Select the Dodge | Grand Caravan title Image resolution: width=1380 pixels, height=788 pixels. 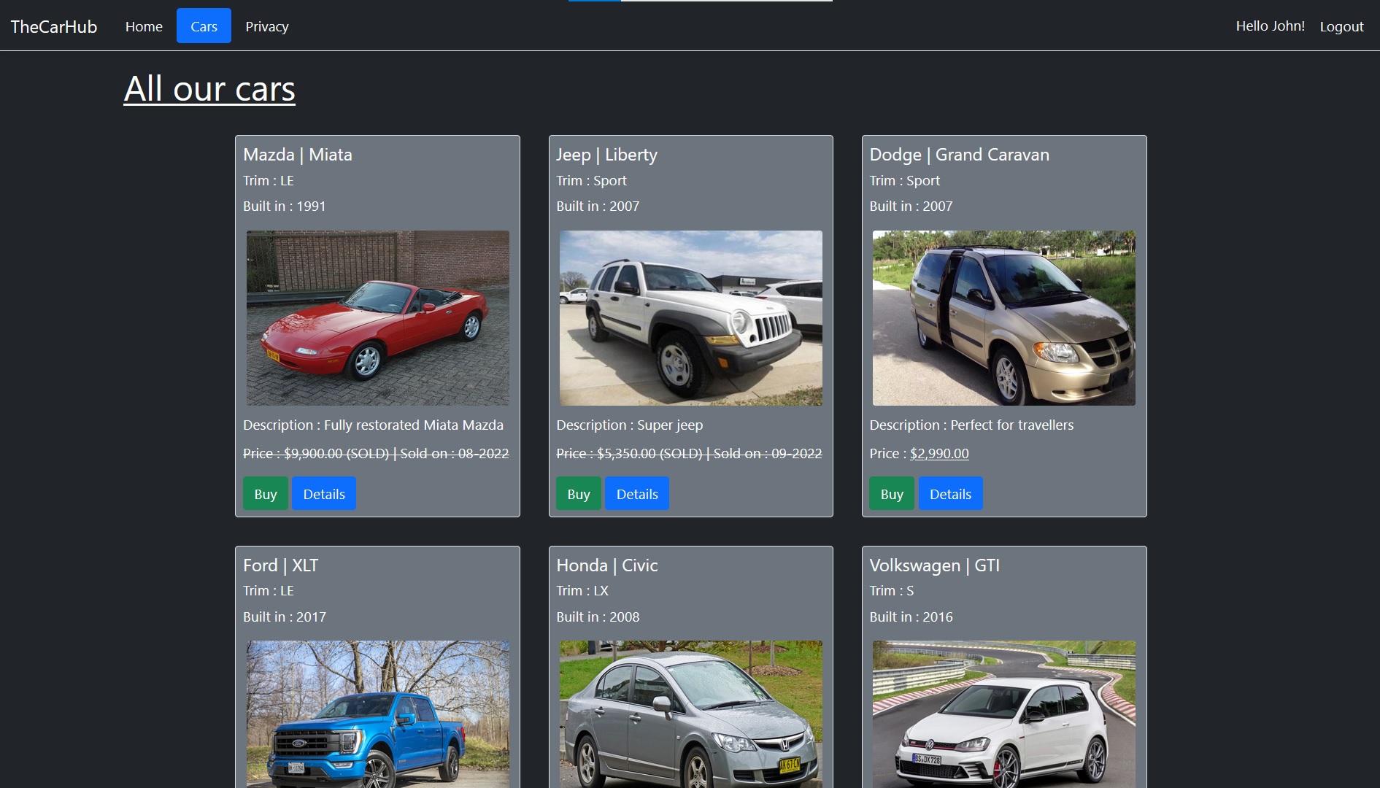pos(959,155)
